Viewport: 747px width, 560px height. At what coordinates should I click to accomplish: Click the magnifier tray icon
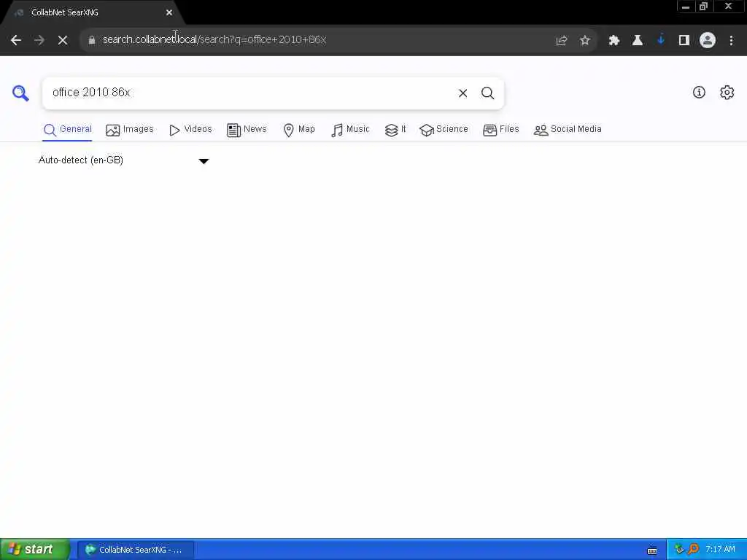click(x=693, y=550)
